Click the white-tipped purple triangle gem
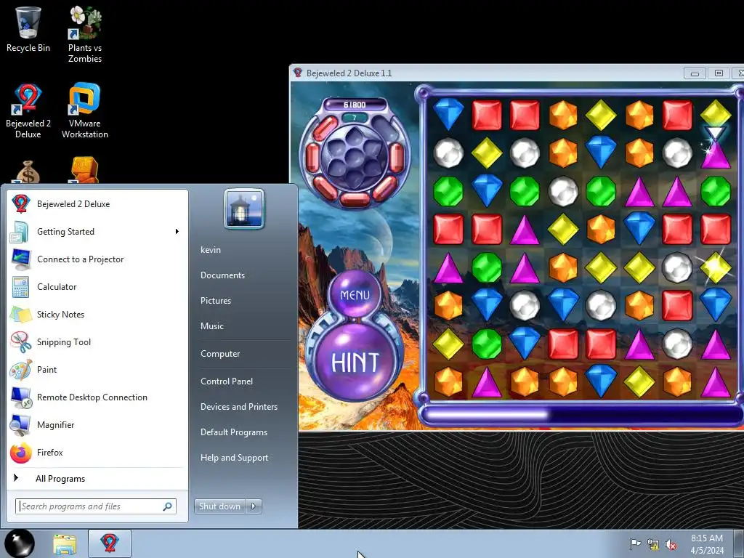 716,148
